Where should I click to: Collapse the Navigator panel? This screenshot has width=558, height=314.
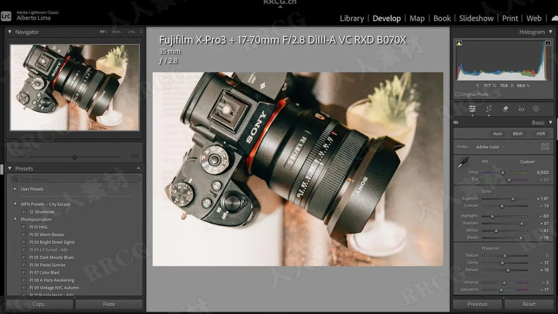click(10, 32)
